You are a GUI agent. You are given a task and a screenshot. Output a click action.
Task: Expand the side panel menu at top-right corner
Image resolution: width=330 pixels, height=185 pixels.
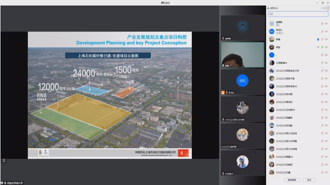point(328,8)
